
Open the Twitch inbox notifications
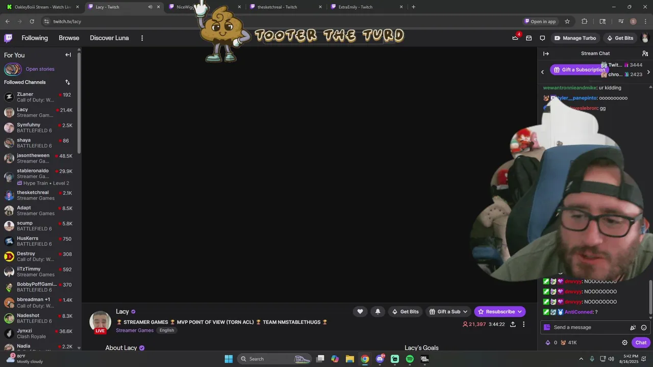(x=529, y=38)
